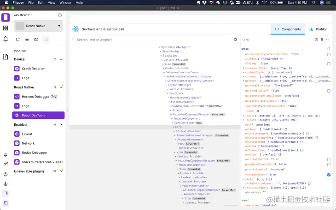Switch to the Profiler tab
This screenshot has width=336, height=210.
point(318,29)
